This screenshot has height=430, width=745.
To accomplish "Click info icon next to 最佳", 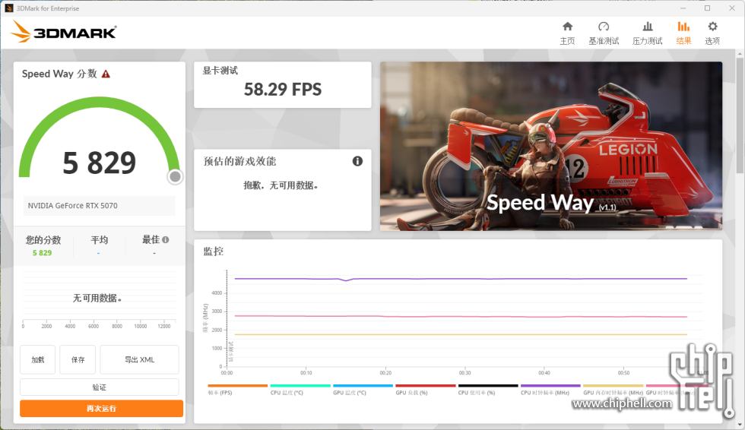I will pyautogui.click(x=166, y=239).
